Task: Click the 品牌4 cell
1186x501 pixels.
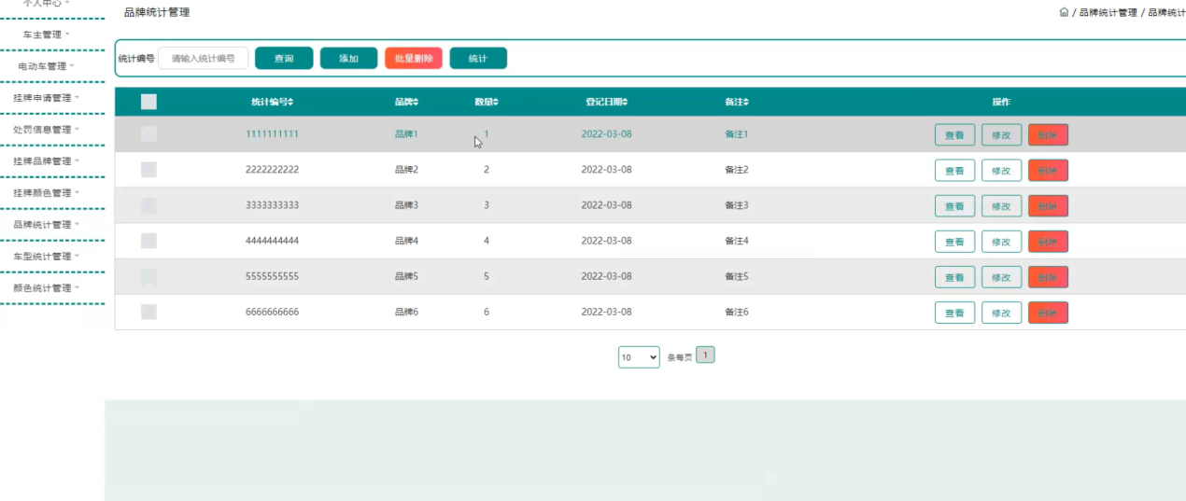Action: tap(406, 241)
